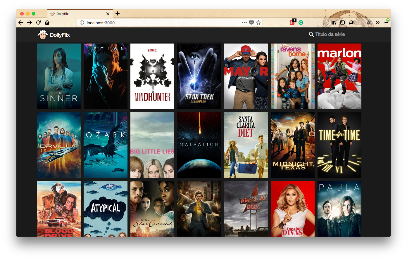Open The Sinner poster
407x260 pixels.
[59, 76]
